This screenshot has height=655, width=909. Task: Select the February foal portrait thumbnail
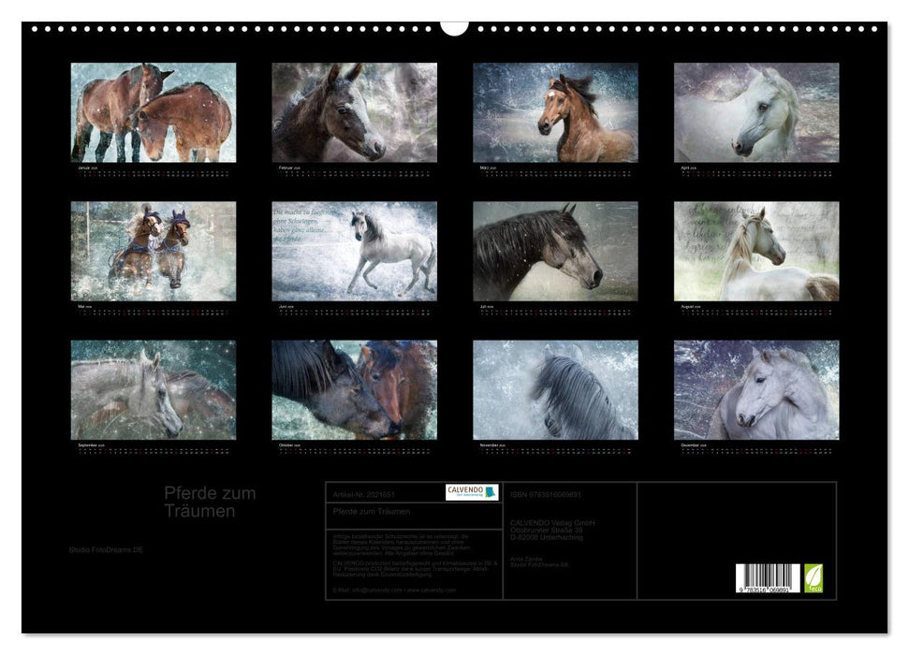point(354,112)
